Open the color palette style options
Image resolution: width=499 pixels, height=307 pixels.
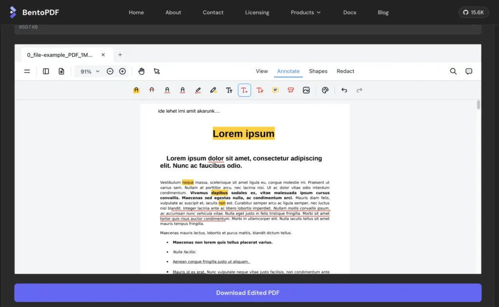coord(325,90)
